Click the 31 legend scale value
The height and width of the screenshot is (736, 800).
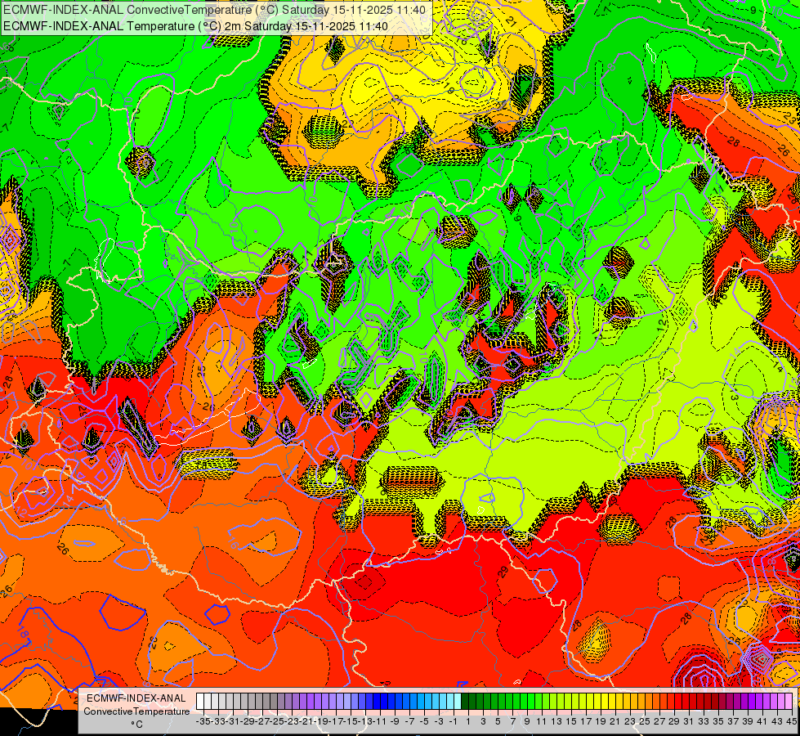point(689,722)
